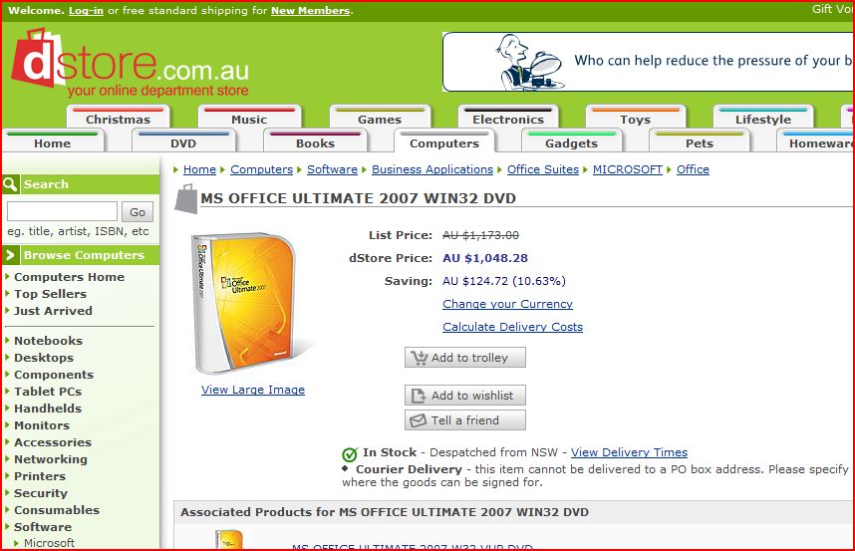
Task: Open the Lifestyle tab
Action: 763,119
